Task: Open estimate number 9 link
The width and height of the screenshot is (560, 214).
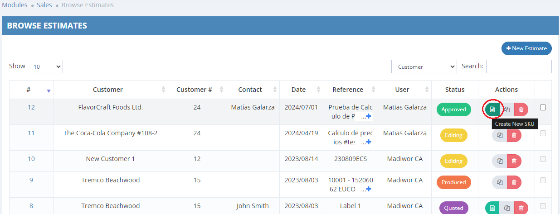Action: [31, 180]
